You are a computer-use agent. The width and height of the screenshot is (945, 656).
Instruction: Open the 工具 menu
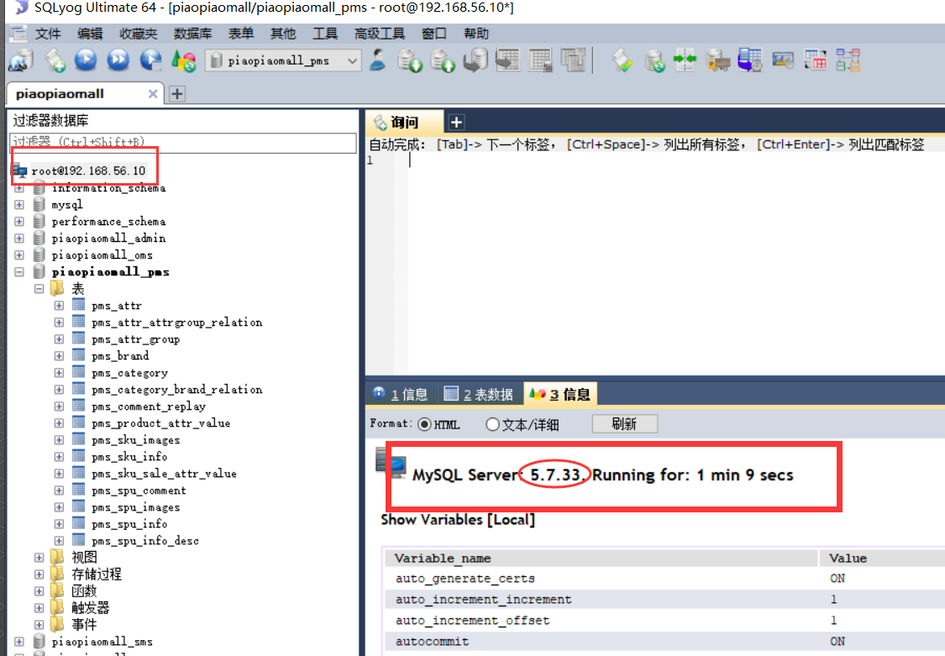325,34
